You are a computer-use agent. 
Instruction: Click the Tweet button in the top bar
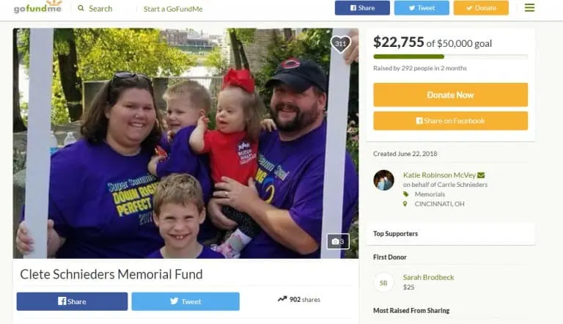click(422, 8)
